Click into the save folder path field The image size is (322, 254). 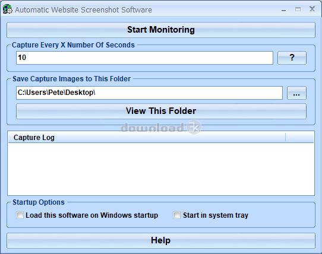tap(149, 93)
